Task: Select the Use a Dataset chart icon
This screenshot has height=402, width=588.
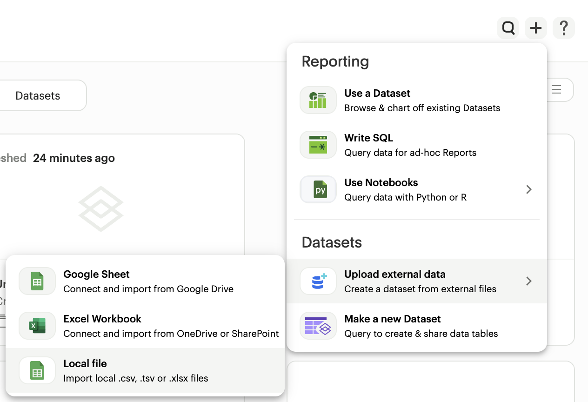Action: pyautogui.click(x=318, y=100)
